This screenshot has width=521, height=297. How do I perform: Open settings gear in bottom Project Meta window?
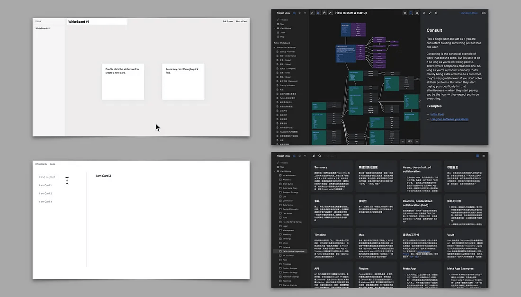point(299,156)
